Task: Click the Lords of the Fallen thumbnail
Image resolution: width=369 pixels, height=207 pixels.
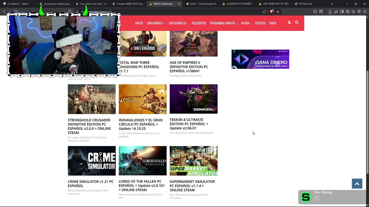Action: (143, 161)
